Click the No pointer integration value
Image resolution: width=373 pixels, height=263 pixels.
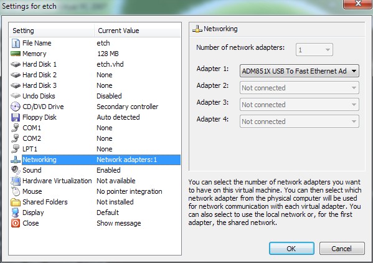(129, 191)
